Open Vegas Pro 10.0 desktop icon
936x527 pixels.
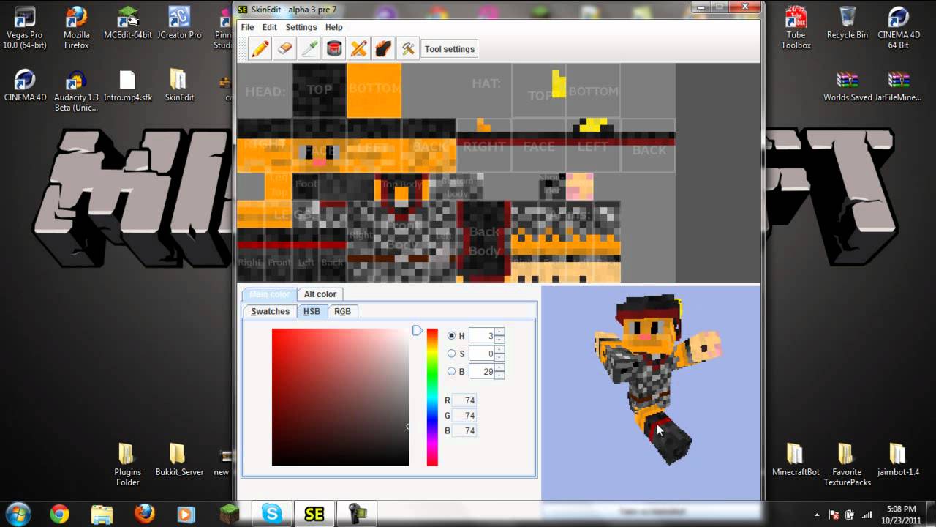(24, 29)
